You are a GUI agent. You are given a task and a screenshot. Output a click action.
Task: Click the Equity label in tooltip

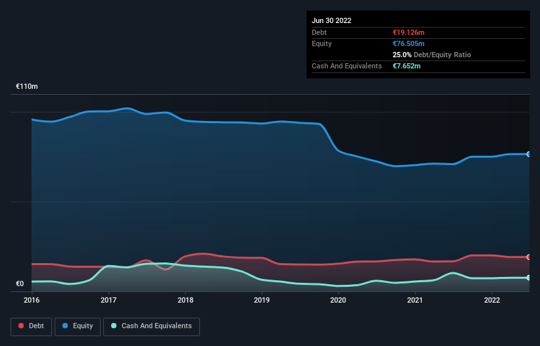tap(322, 43)
